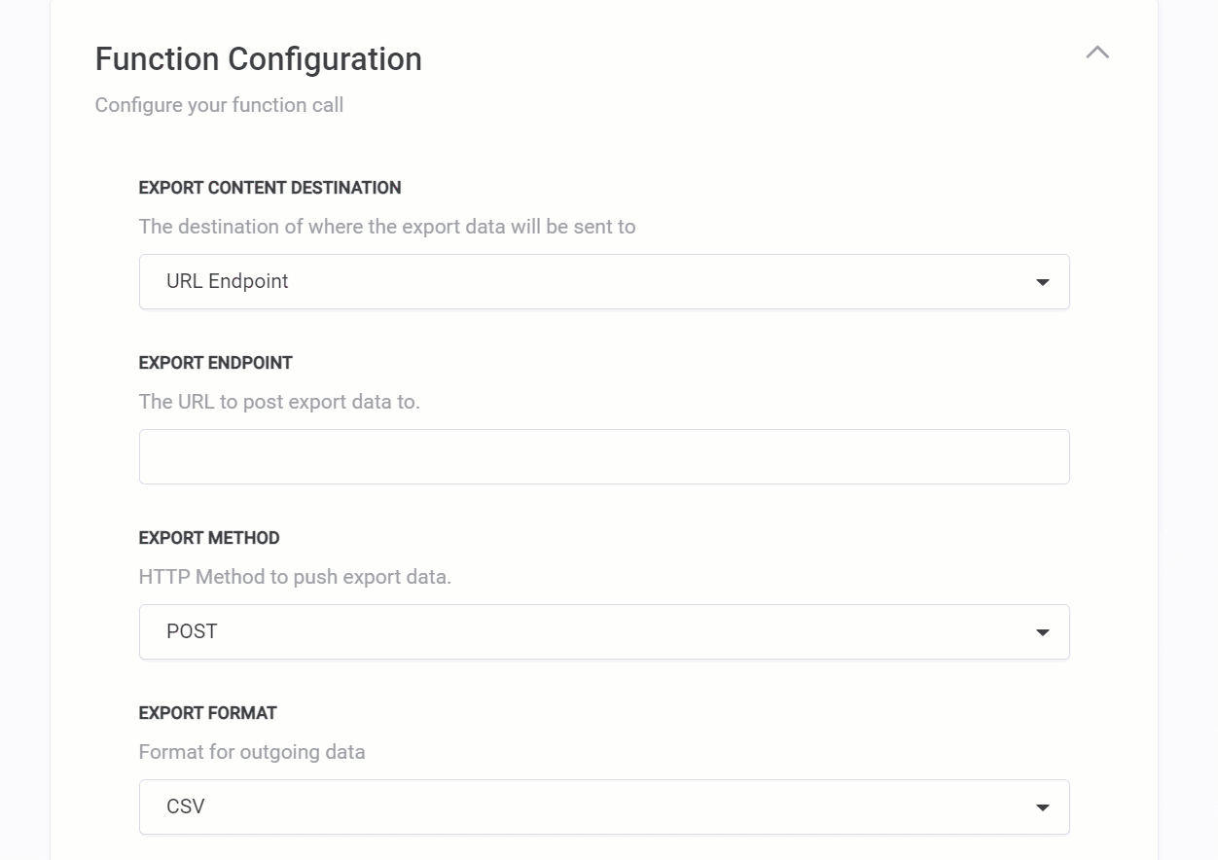Screen dimensions: 1218x860
Task: Click the selected 'URL Endpoint' value text
Action: [x=227, y=281]
